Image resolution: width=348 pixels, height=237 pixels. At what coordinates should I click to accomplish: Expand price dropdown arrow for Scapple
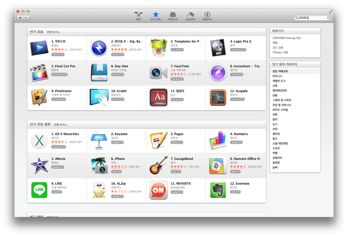click(243, 99)
